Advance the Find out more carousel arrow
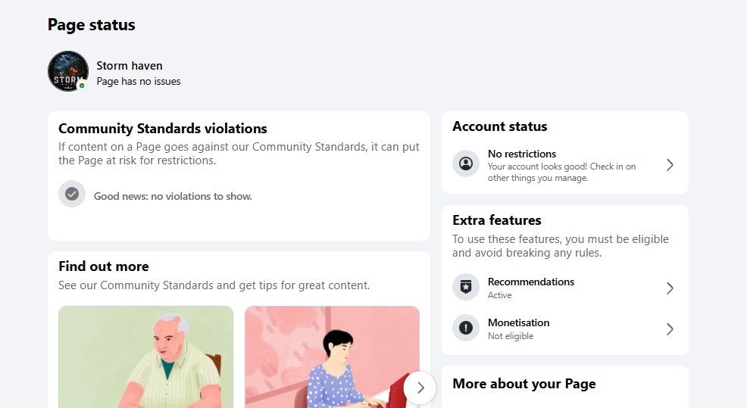747x408 pixels. tap(420, 388)
